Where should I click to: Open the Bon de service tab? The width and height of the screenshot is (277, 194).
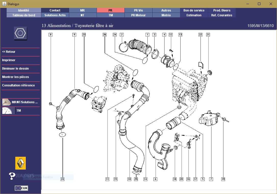tap(194, 10)
